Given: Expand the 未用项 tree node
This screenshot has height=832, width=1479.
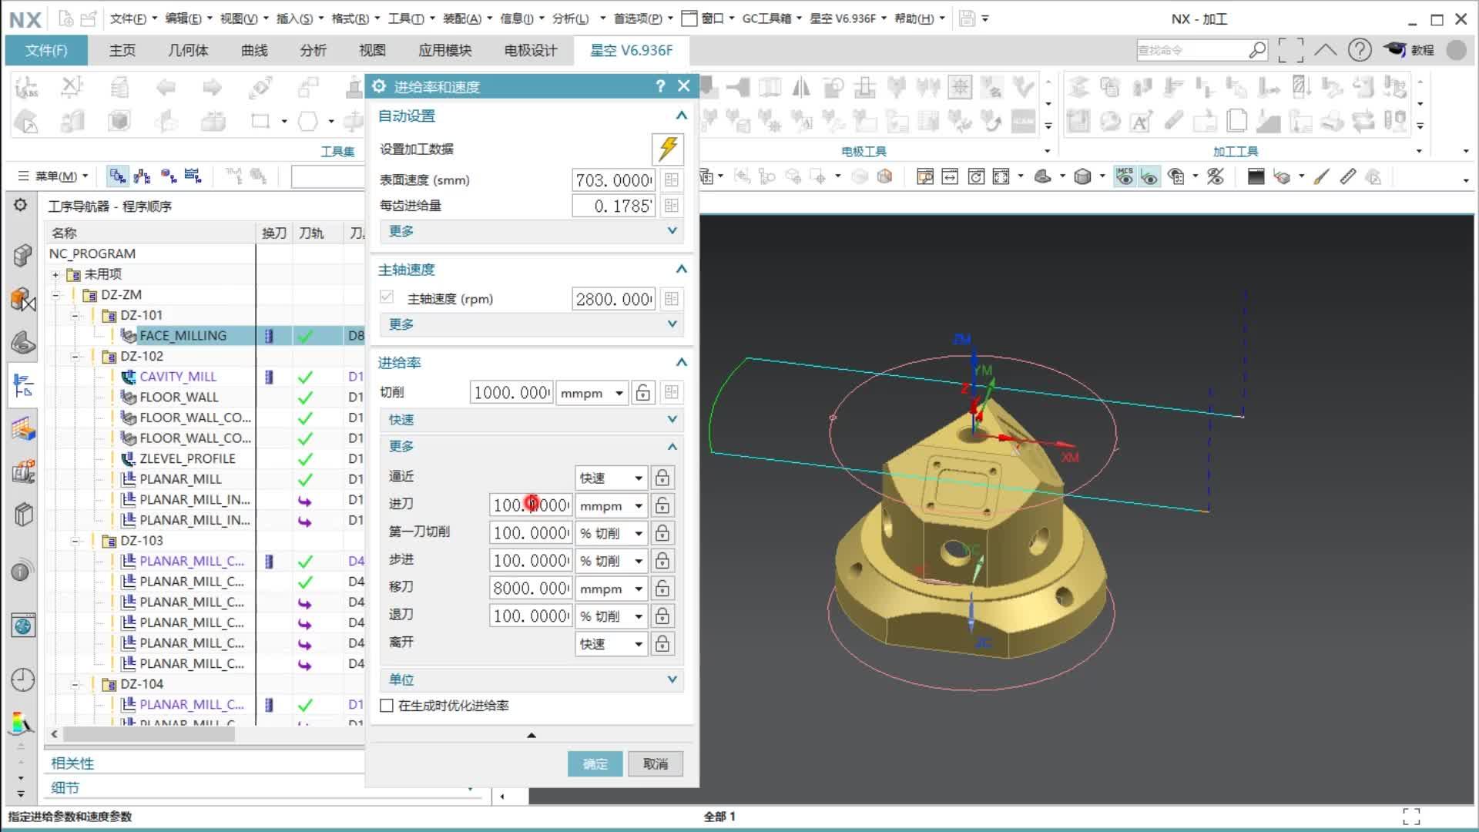Looking at the screenshot, I should click(x=55, y=274).
